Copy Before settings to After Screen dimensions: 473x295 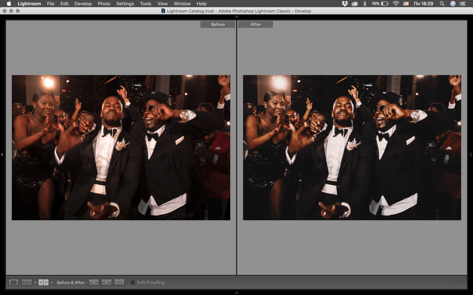tap(94, 283)
